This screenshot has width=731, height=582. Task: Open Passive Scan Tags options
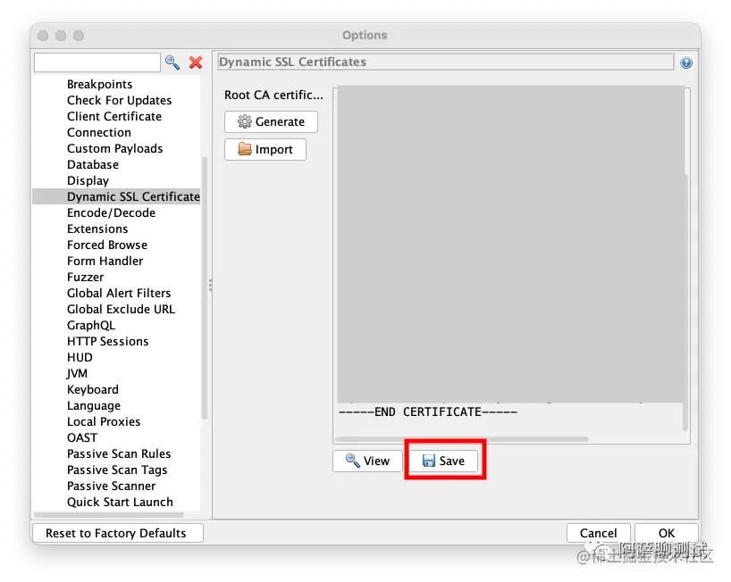(x=117, y=470)
